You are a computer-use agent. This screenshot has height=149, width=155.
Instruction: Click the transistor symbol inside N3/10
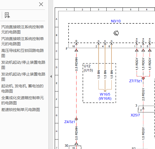pyautogui.click(x=116, y=33)
